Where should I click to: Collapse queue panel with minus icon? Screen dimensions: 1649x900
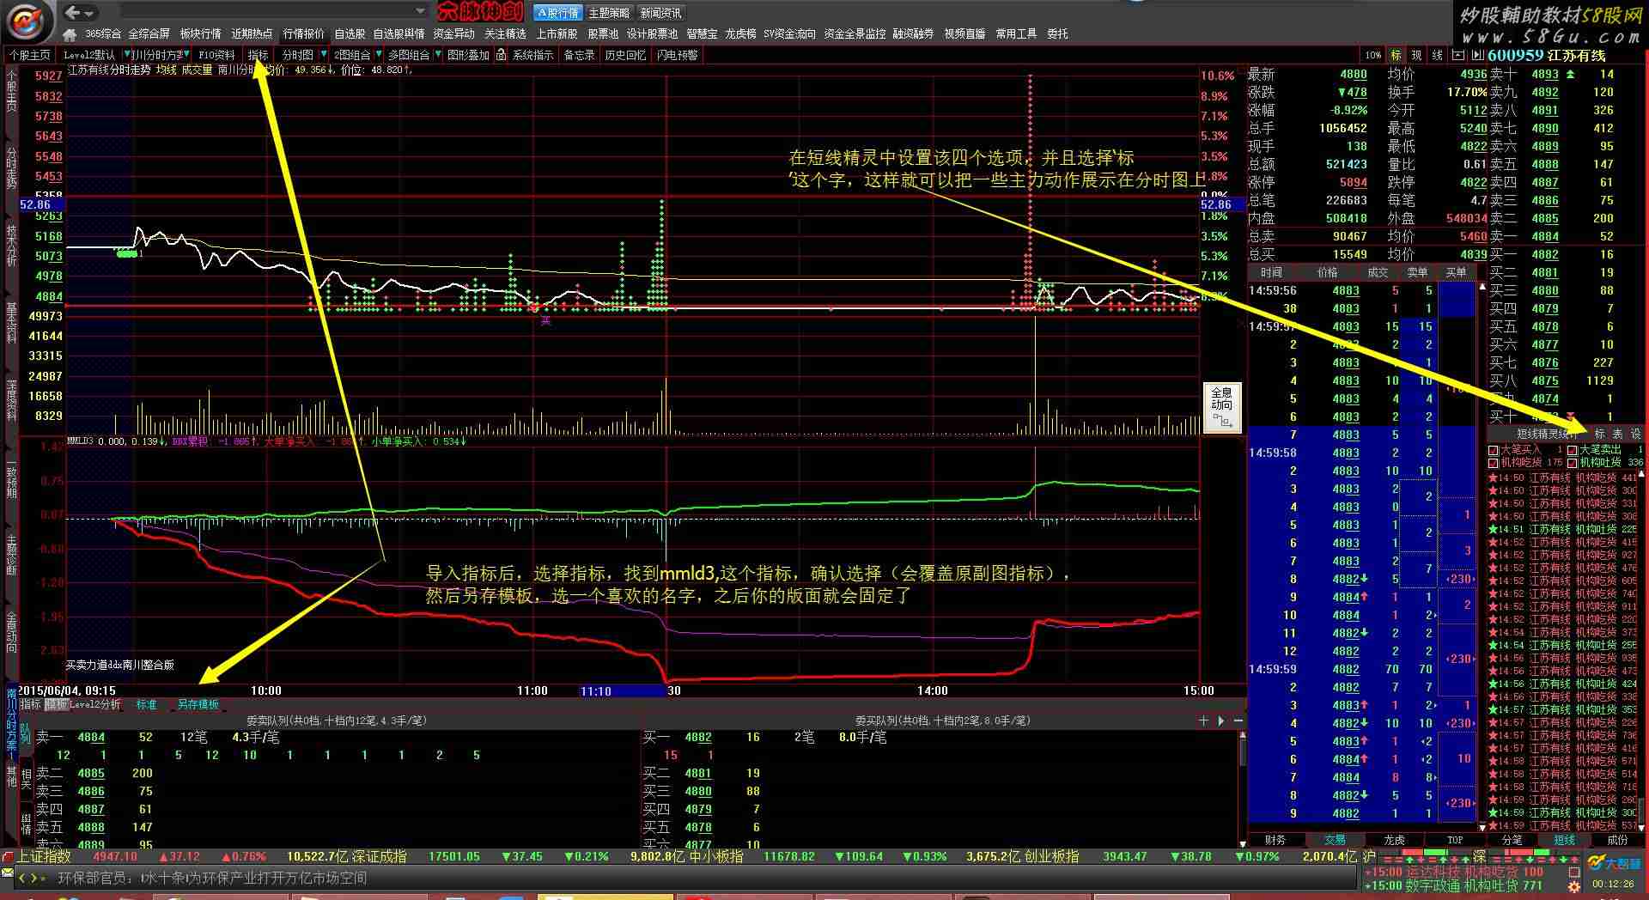tap(1238, 721)
